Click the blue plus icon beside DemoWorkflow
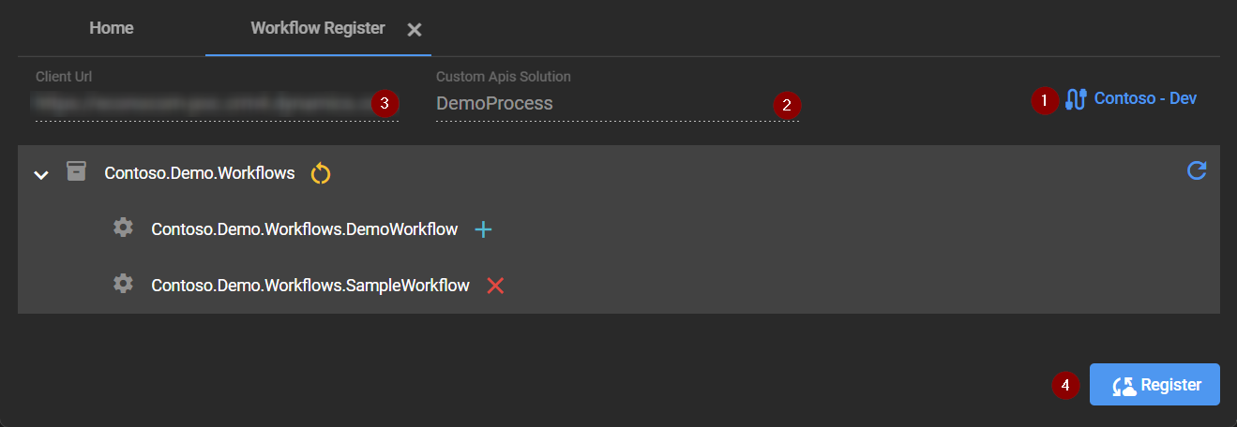This screenshot has width=1237, height=427. tap(483, 229)
